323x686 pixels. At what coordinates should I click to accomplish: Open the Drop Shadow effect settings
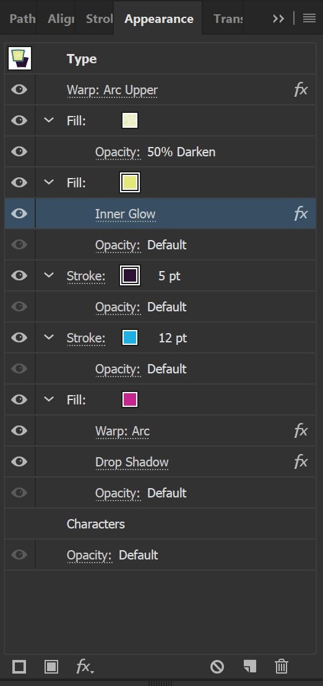(x=132, y=463)
